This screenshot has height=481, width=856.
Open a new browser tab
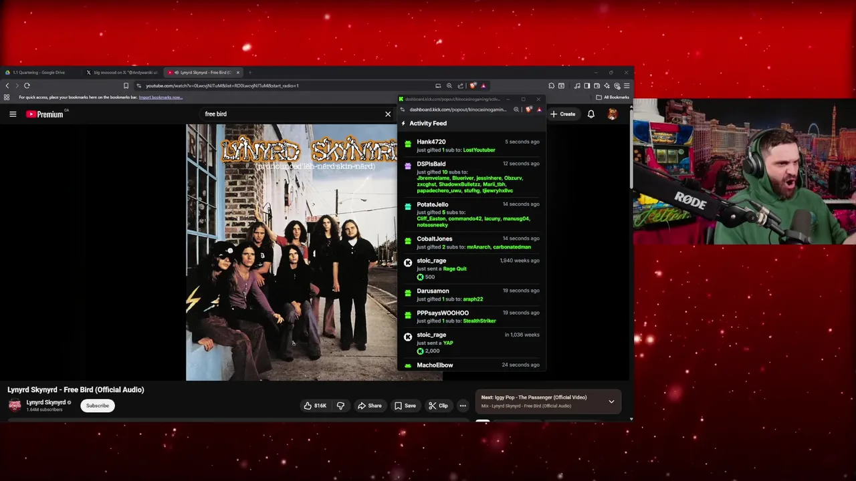point(250,72)
